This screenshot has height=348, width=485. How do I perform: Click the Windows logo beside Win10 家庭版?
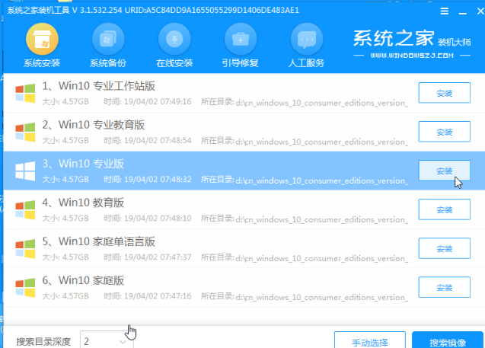tap(25, 285)
